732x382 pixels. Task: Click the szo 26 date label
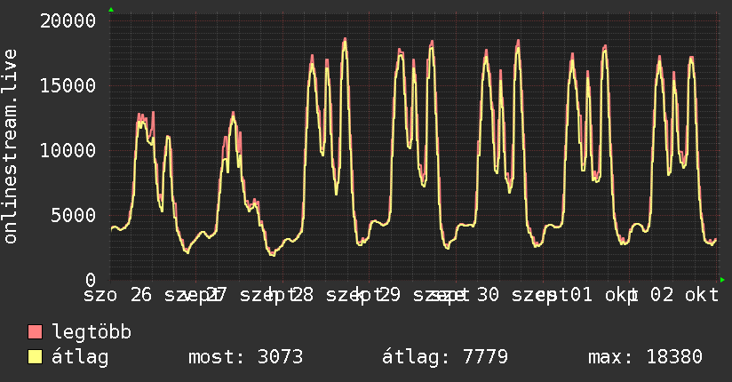(117, 295)
